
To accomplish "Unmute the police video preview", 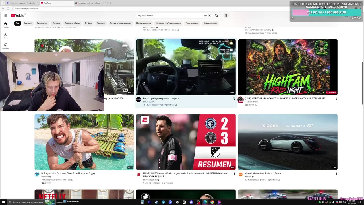I will pyautogui.click(x=231, y=43).
